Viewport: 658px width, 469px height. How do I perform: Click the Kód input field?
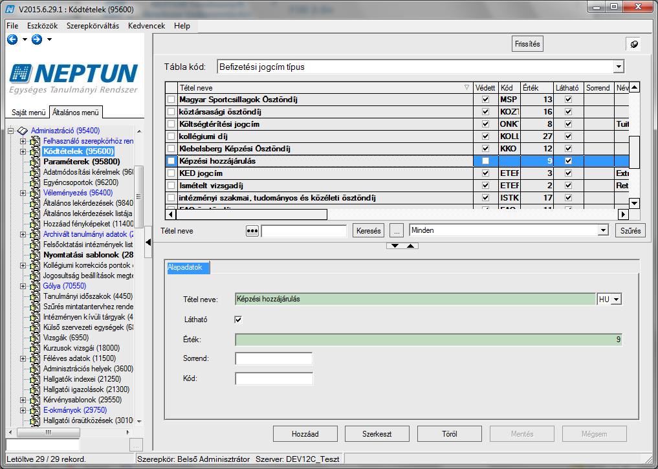274,378
